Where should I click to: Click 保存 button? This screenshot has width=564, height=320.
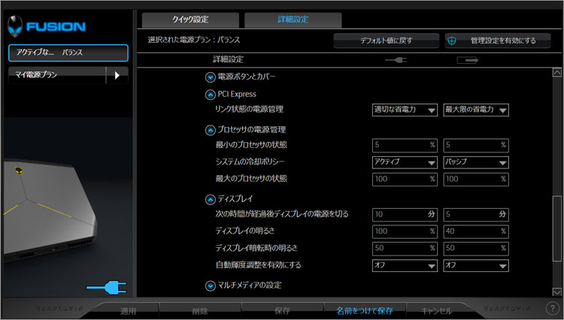tap(282, 311)
